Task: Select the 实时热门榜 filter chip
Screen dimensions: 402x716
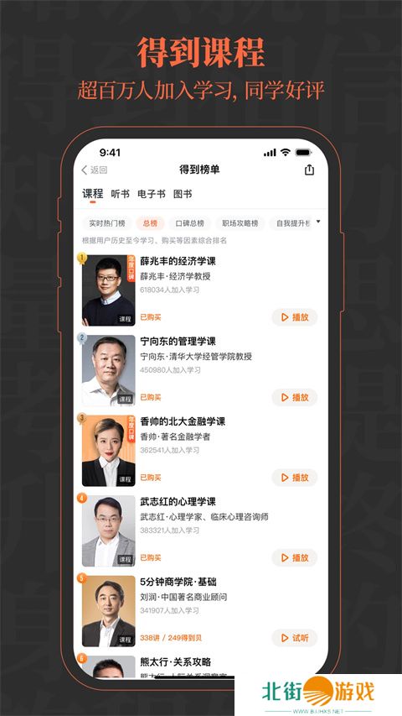Action: click(106, 223)
